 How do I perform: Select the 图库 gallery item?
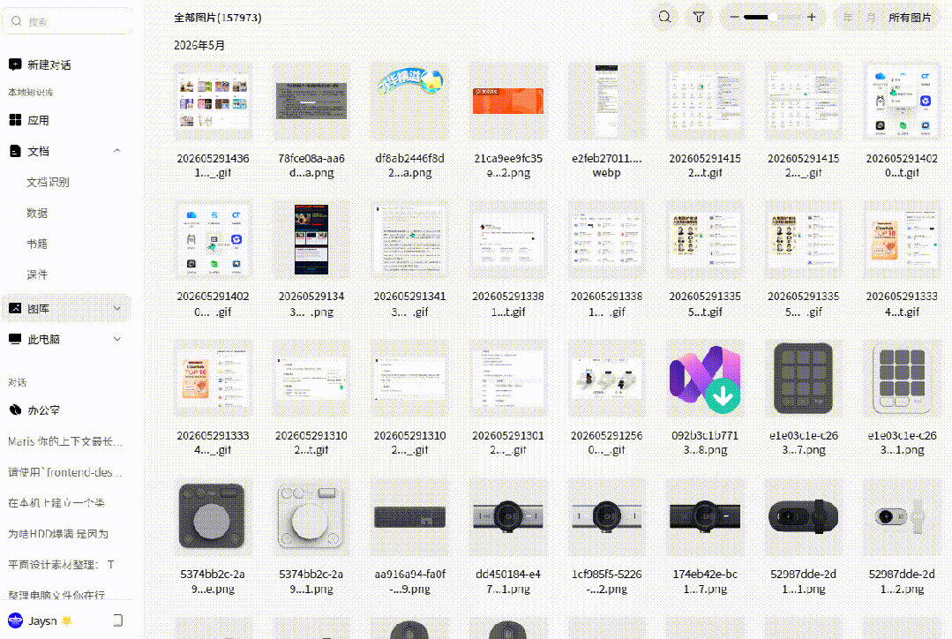pyautogui.click(x=67, y=308)
